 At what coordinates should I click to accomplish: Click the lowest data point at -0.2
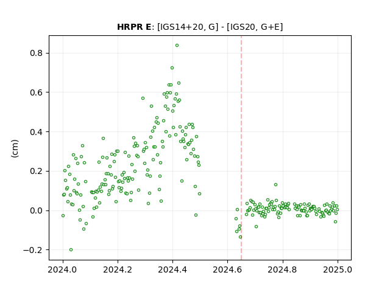tap(71, 250)
